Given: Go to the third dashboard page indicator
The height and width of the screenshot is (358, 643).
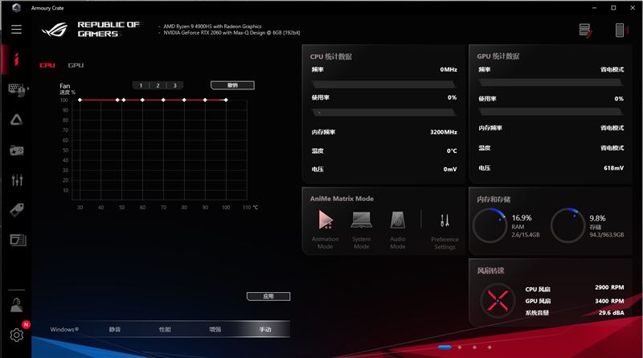Looking at the screenshot, I should click(474, 347).
